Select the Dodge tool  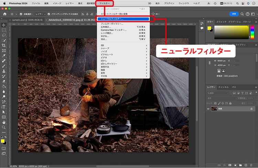pos(4,97)
